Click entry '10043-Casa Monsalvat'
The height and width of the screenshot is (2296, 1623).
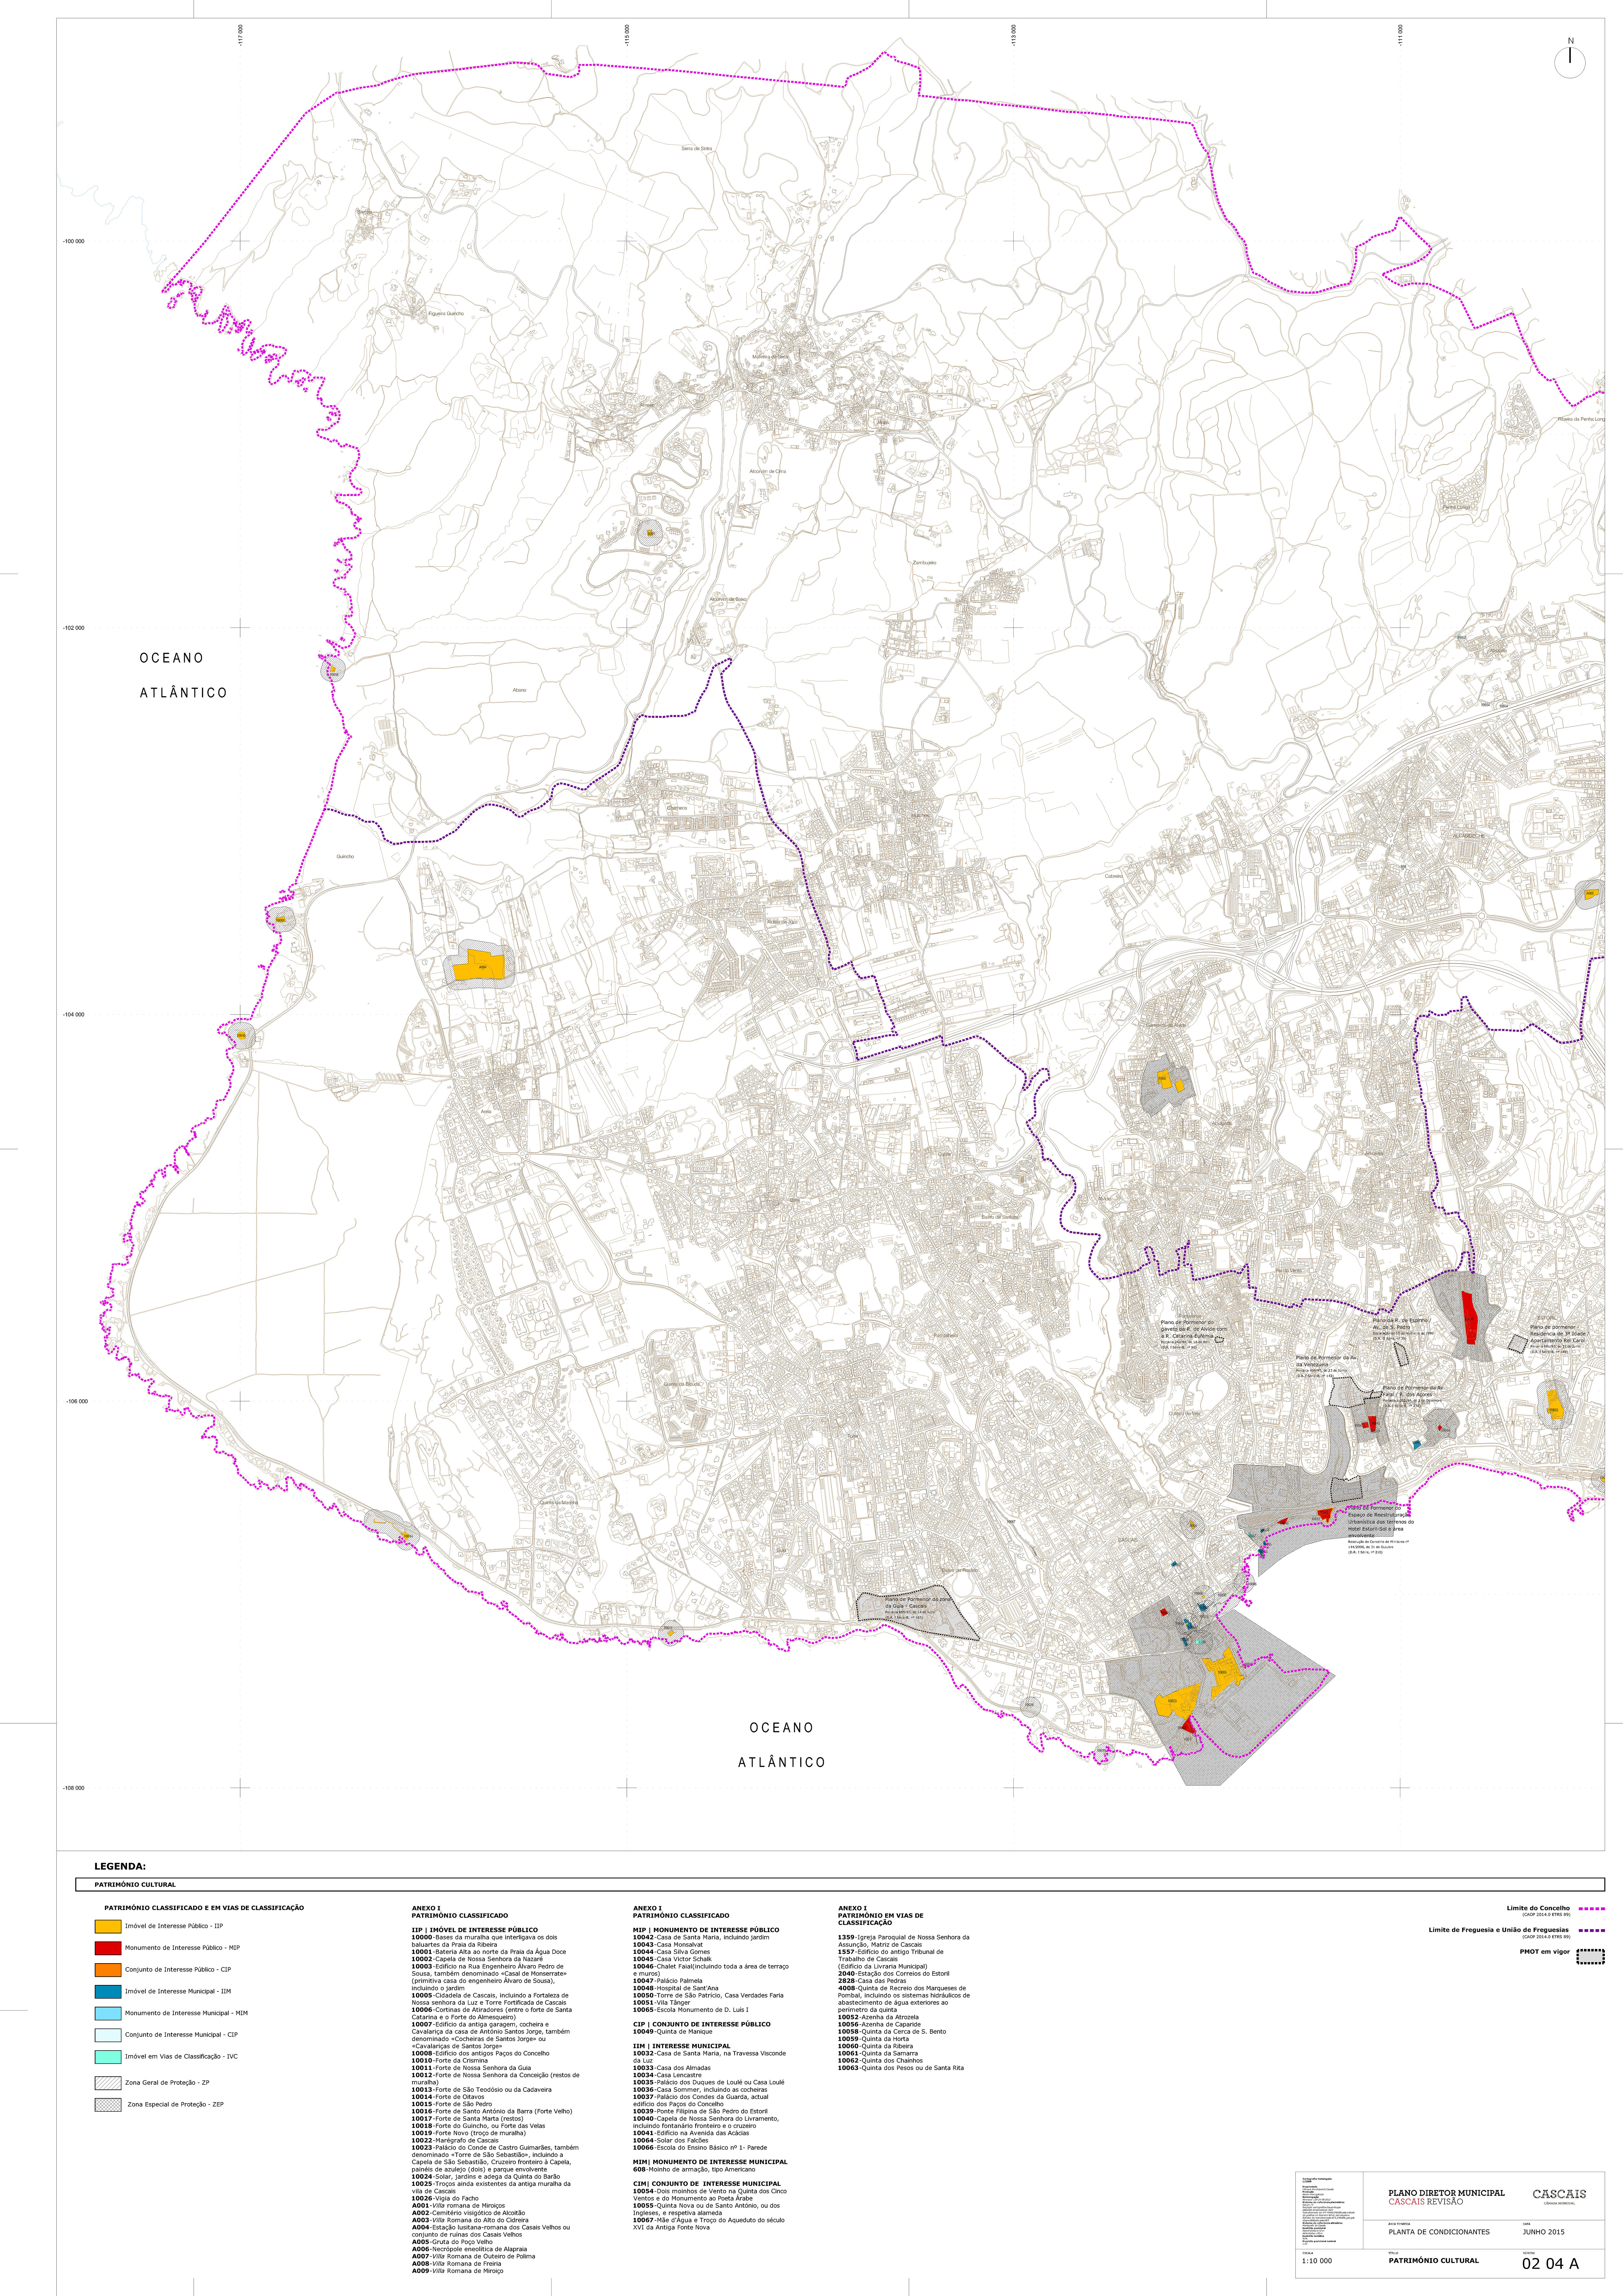(x=668, y=1945)
